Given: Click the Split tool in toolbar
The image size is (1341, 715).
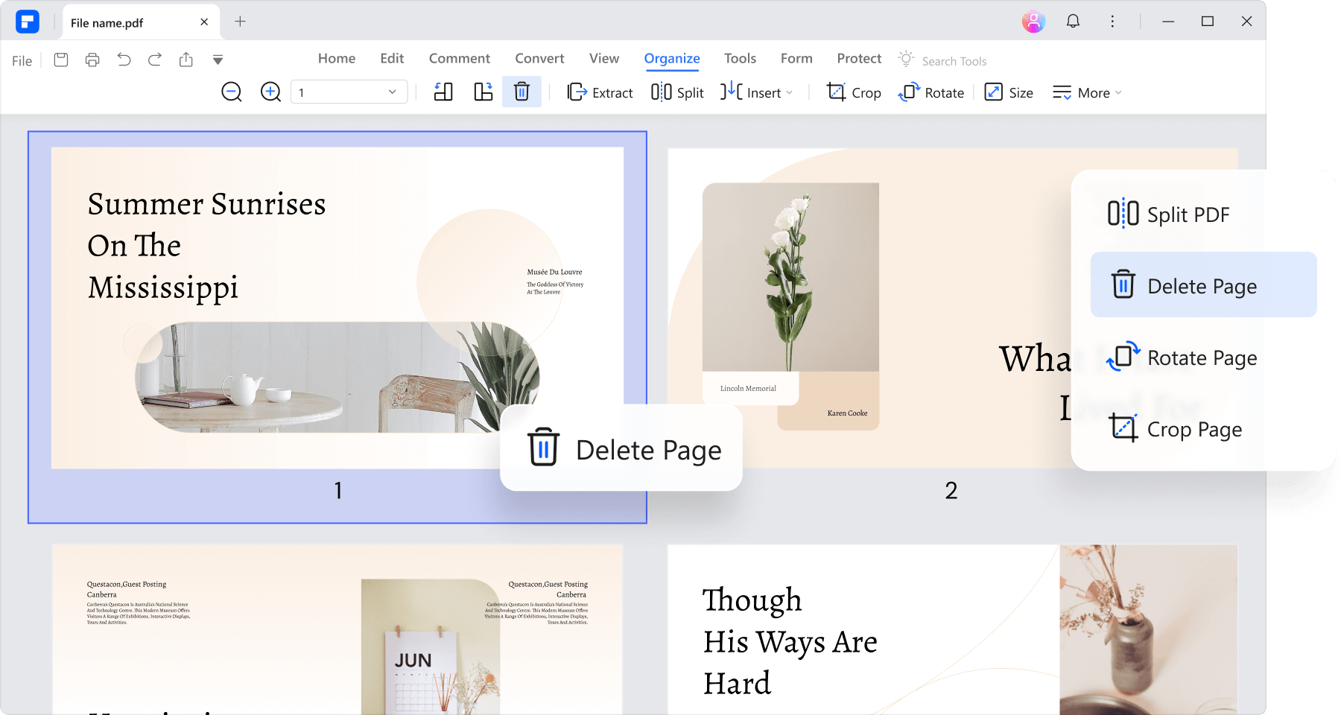Looking at the screenshot, I should [677, 92].
